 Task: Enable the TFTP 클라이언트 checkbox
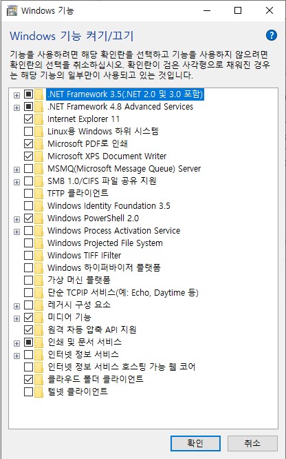(x=28, y=193)
